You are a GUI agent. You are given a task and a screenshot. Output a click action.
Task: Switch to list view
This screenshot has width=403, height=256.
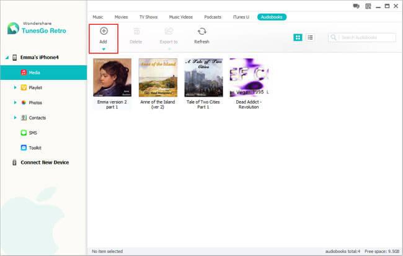tap(310, 38)
